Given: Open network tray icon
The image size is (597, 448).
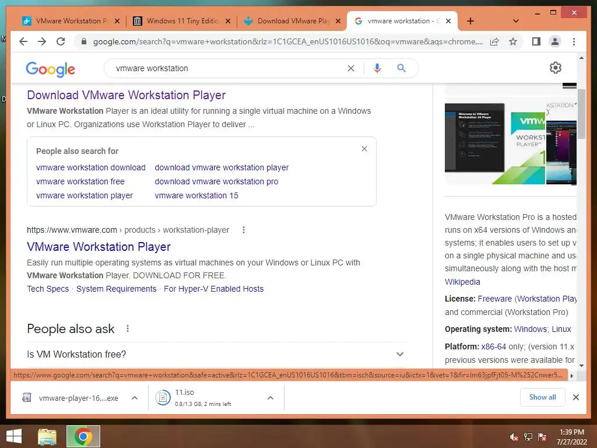Looking at the screenshot, I should 528,437.
